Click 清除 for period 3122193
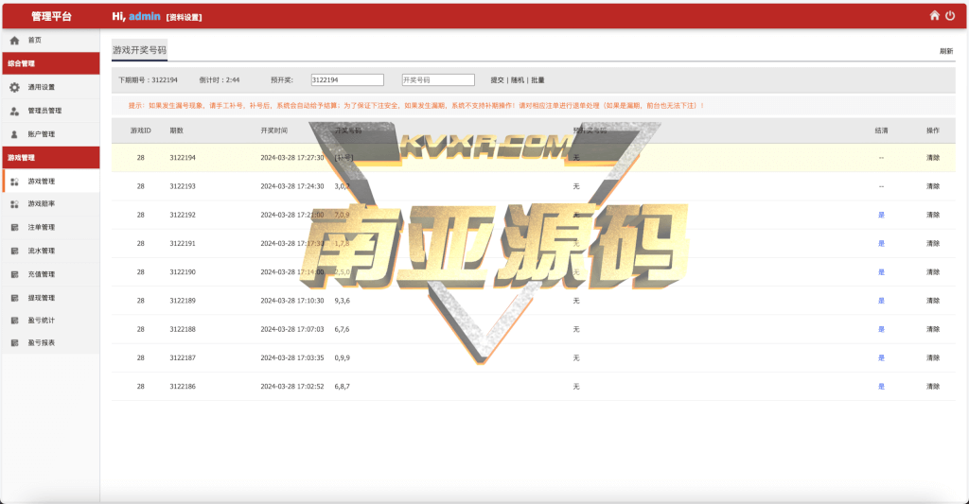Viewport: 969px width, 504px height. [x=933, y=186]
